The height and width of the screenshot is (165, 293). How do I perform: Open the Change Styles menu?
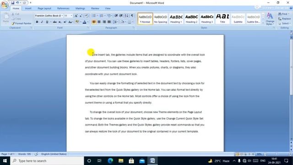click(x=270, y=19)
